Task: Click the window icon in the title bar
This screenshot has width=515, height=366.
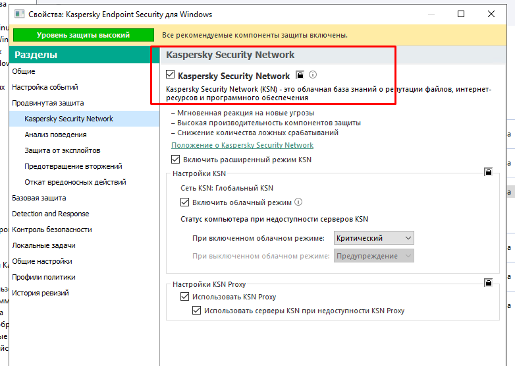Action: click(x=20, y=14)
